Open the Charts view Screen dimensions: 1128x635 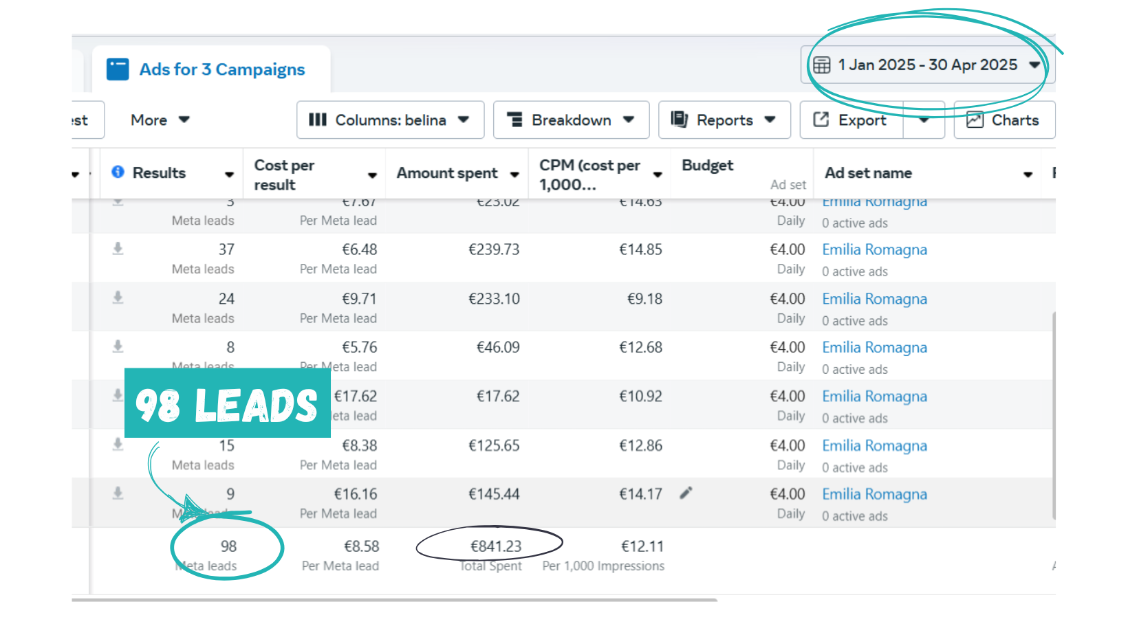(1004, 120)
